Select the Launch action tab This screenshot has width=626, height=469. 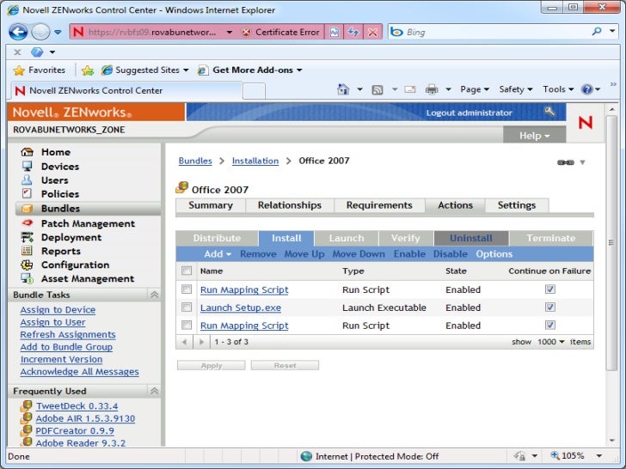pyautogui.click(x=347, y=238)
